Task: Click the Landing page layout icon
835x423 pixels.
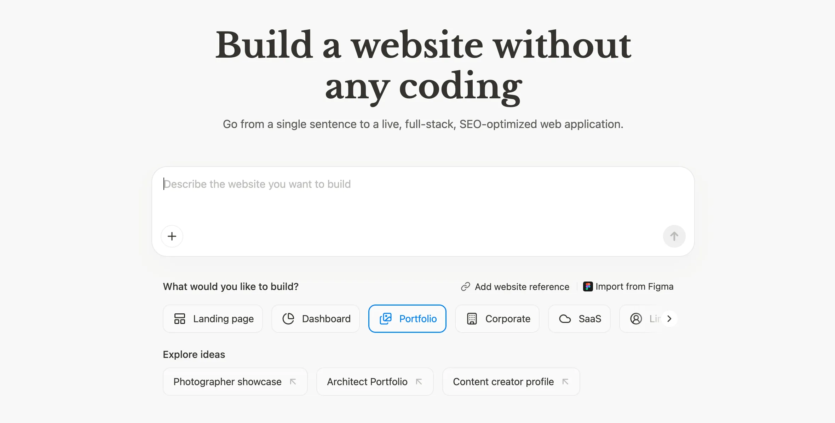Action: pos(180,319)
